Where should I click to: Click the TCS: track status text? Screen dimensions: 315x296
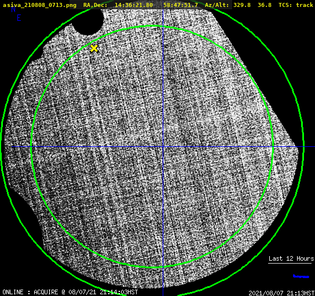296,5
